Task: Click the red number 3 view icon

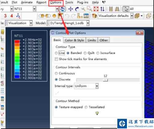Action: click(5, 16)
